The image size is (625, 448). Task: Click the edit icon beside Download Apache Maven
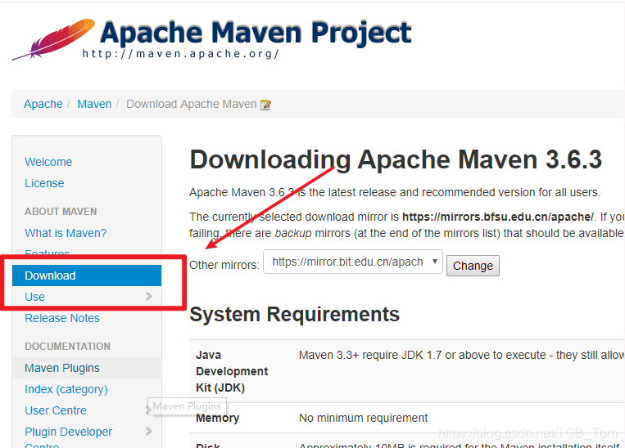(x=265, y=105)
